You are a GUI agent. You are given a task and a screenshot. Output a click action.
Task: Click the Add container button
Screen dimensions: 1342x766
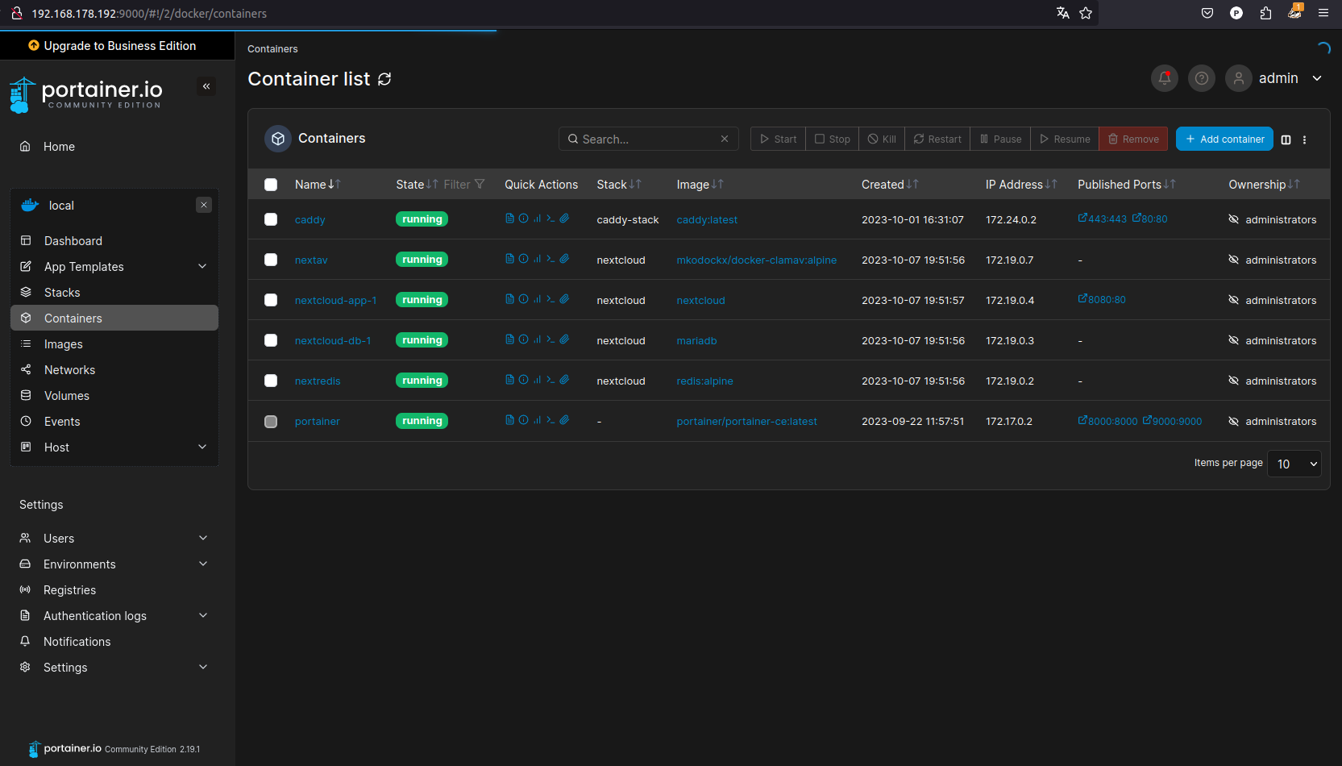[1224, 139]
